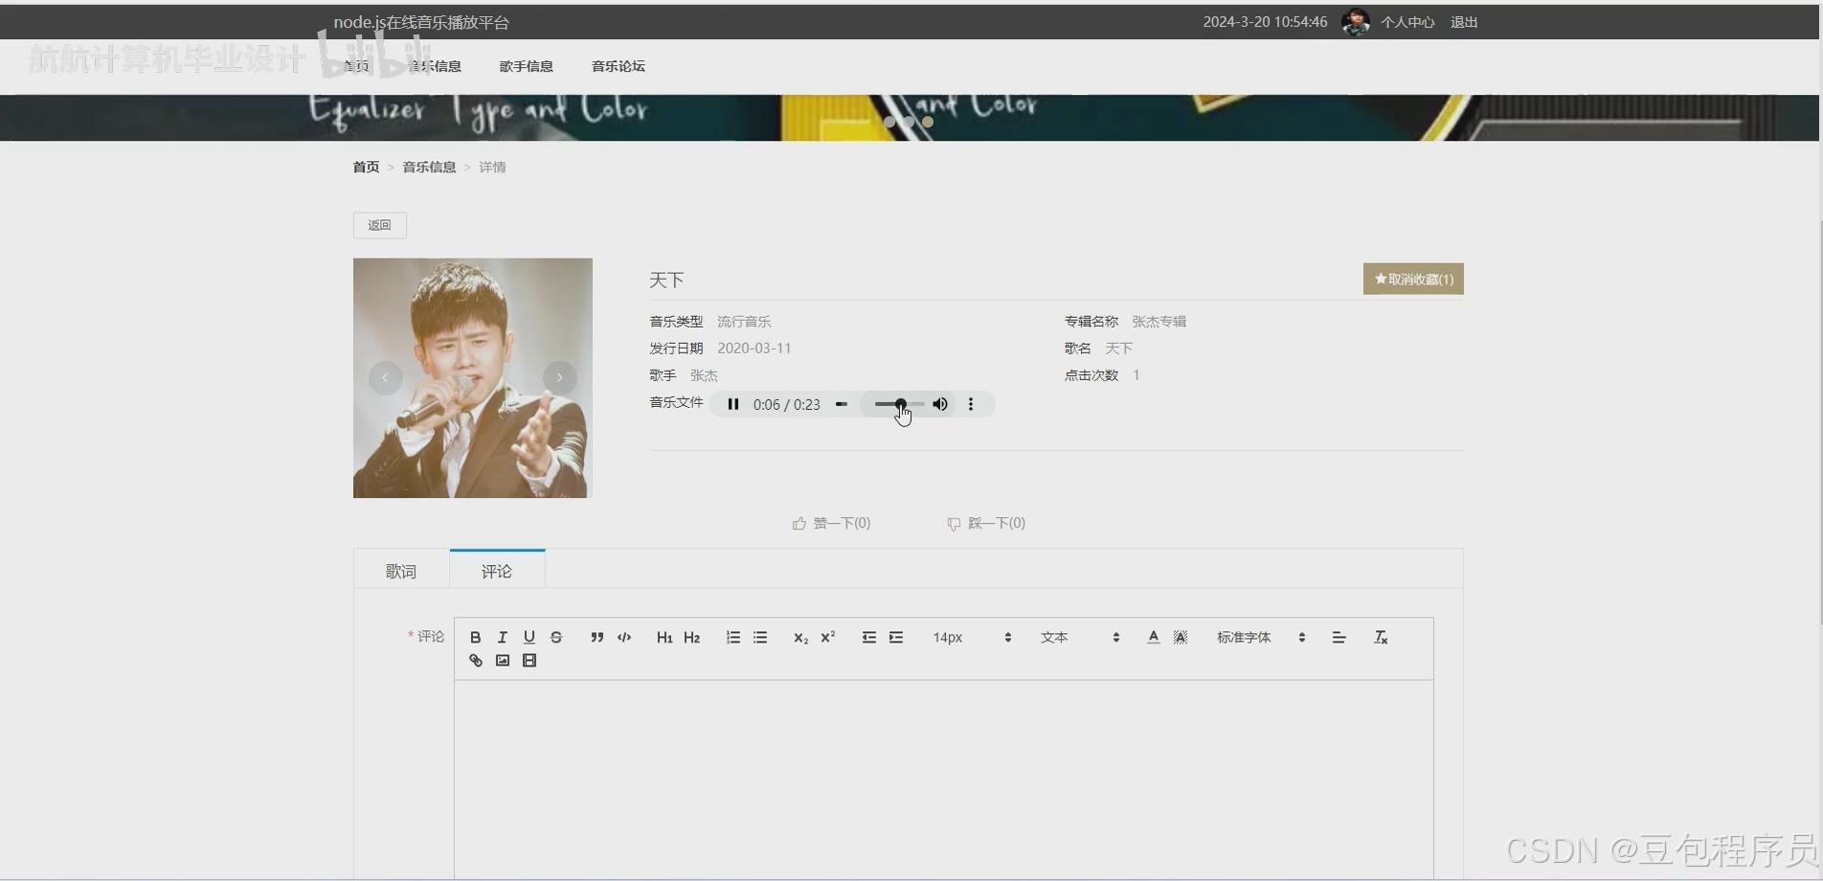Image resolution: width=1823 pixels, height=881 pixels.
Task: Insert a blockquote
Action: click(x=596, y=638)
